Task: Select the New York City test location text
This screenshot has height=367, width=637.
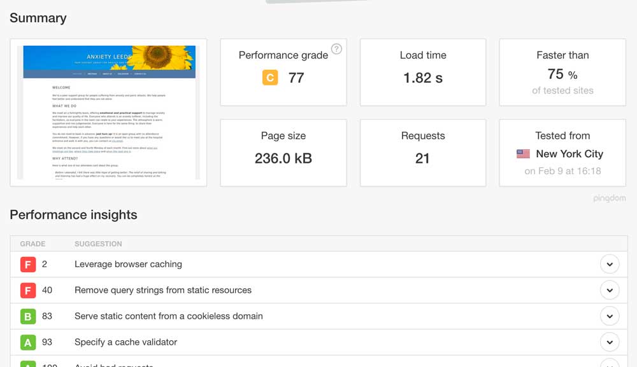Action: [x=569, y=154]
